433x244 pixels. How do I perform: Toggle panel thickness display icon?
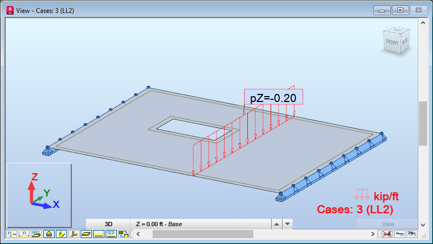click(x=86, y=234)
